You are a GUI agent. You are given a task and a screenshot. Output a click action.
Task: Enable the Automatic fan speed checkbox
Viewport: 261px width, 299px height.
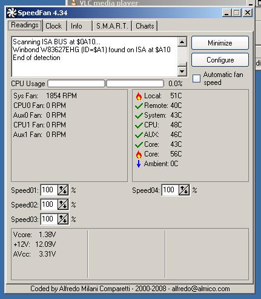click(196, 78)
